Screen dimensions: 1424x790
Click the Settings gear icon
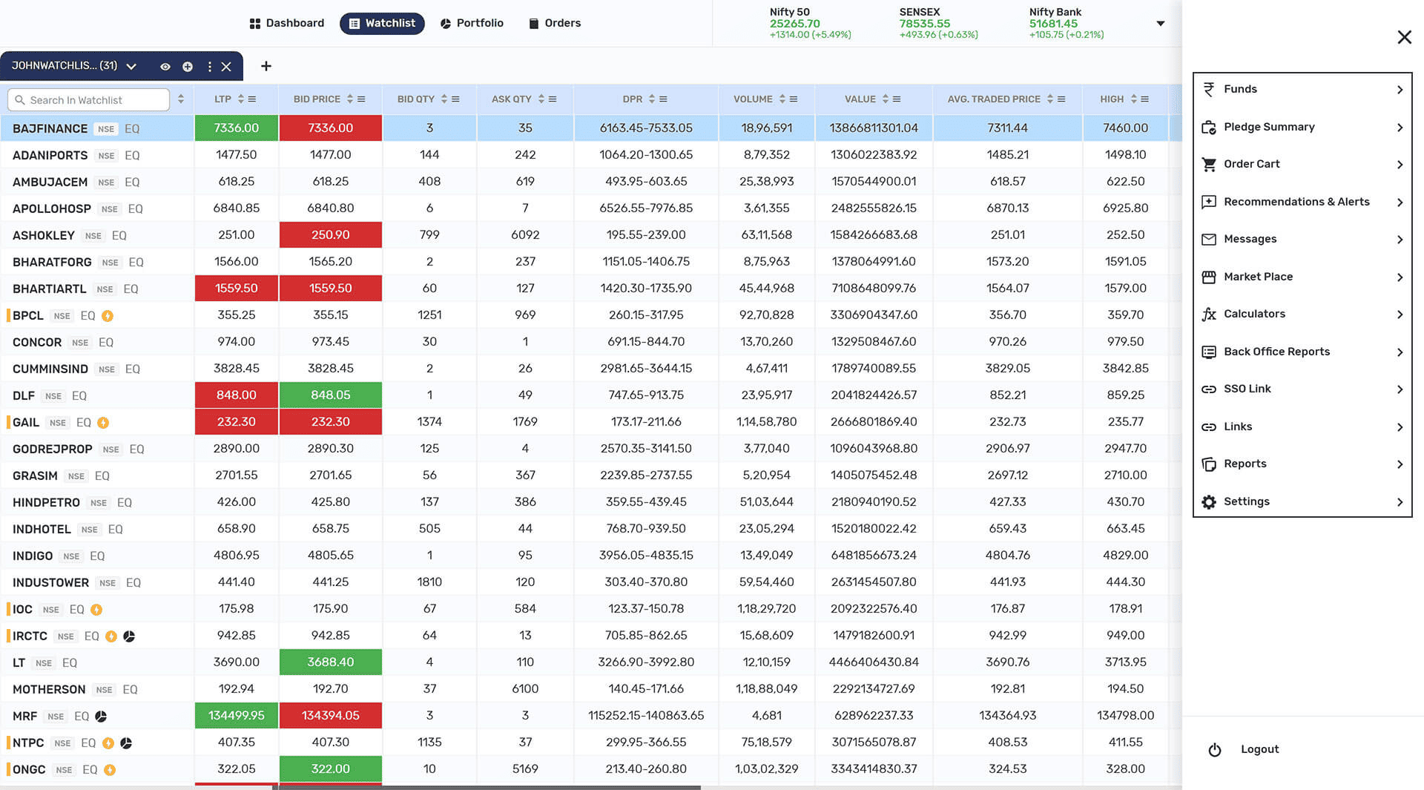(1209, 501)
